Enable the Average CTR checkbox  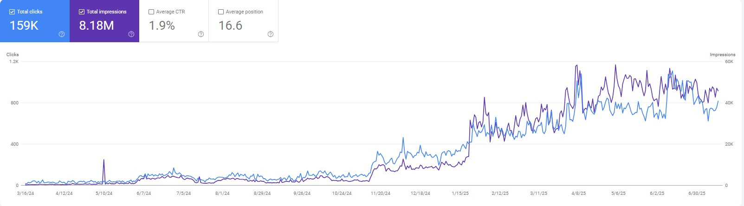151,12
